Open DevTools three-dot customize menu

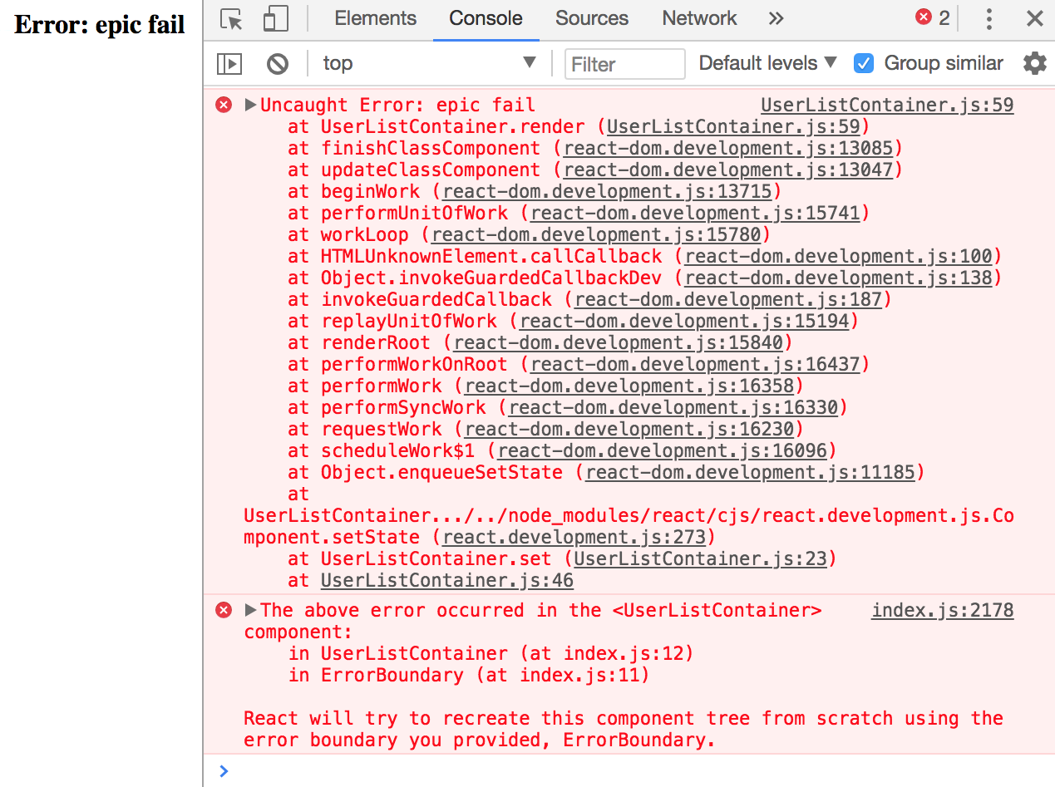point(988,19)
